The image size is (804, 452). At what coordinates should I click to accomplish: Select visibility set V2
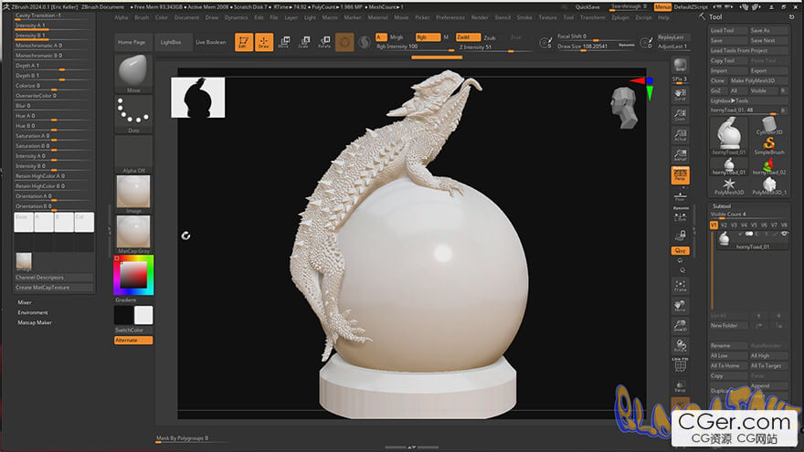click(x=724, y=225)
